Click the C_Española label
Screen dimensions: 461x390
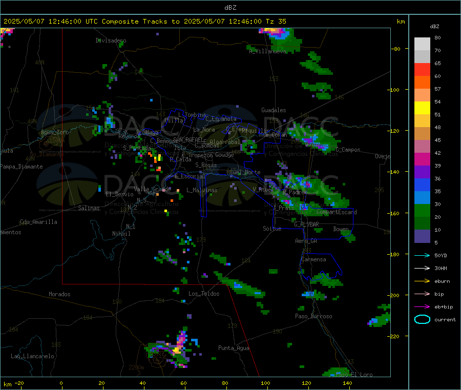click(221, 119)
